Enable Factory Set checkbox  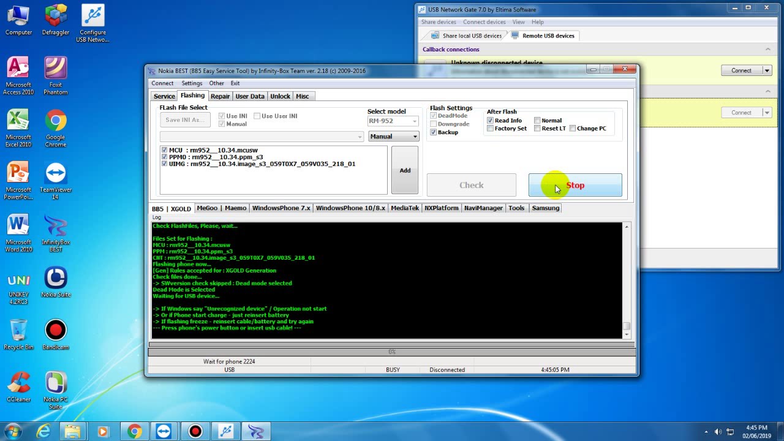tap(490, 129)
